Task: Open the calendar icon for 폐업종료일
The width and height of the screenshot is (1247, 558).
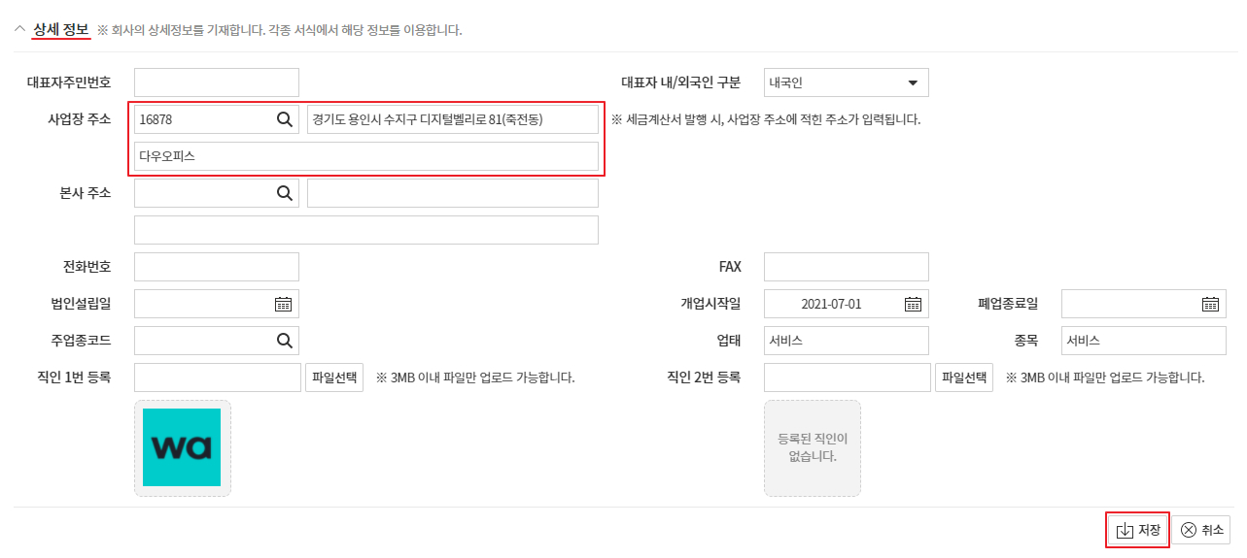Action: click(x=1210, y=304)
